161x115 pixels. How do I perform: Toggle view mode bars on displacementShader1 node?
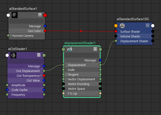pos(95,49)
